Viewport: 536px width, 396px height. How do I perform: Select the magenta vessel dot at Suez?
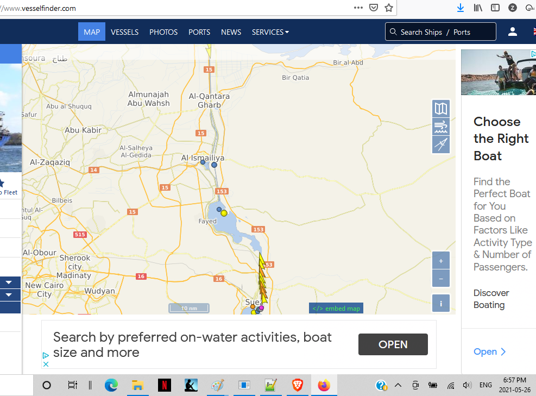(262, 308)
